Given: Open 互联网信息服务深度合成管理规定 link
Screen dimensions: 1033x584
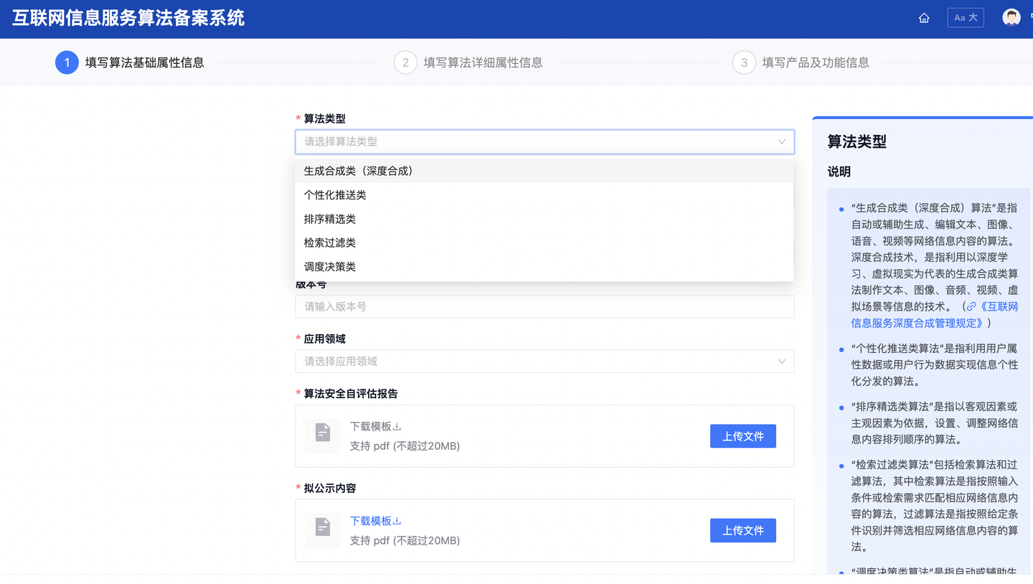Looking at the screenshot, I should (934, 315).
